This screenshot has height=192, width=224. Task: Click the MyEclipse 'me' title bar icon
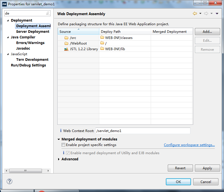point(4,4)
